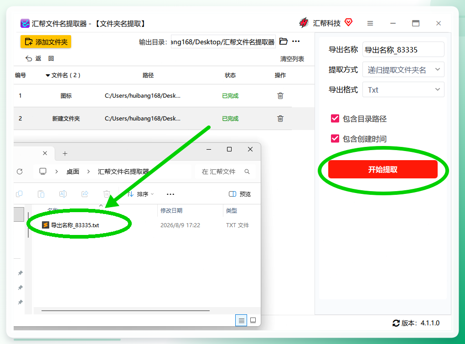Toggle the 包含目录路径 checkbox
The width and height of the screenshot is (465, 344).
335,119
